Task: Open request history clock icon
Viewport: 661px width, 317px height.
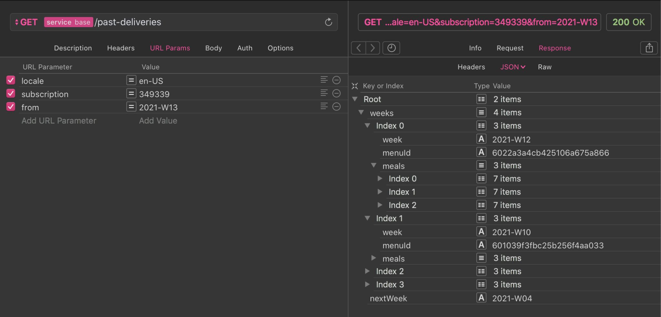Action: point(391,48)
